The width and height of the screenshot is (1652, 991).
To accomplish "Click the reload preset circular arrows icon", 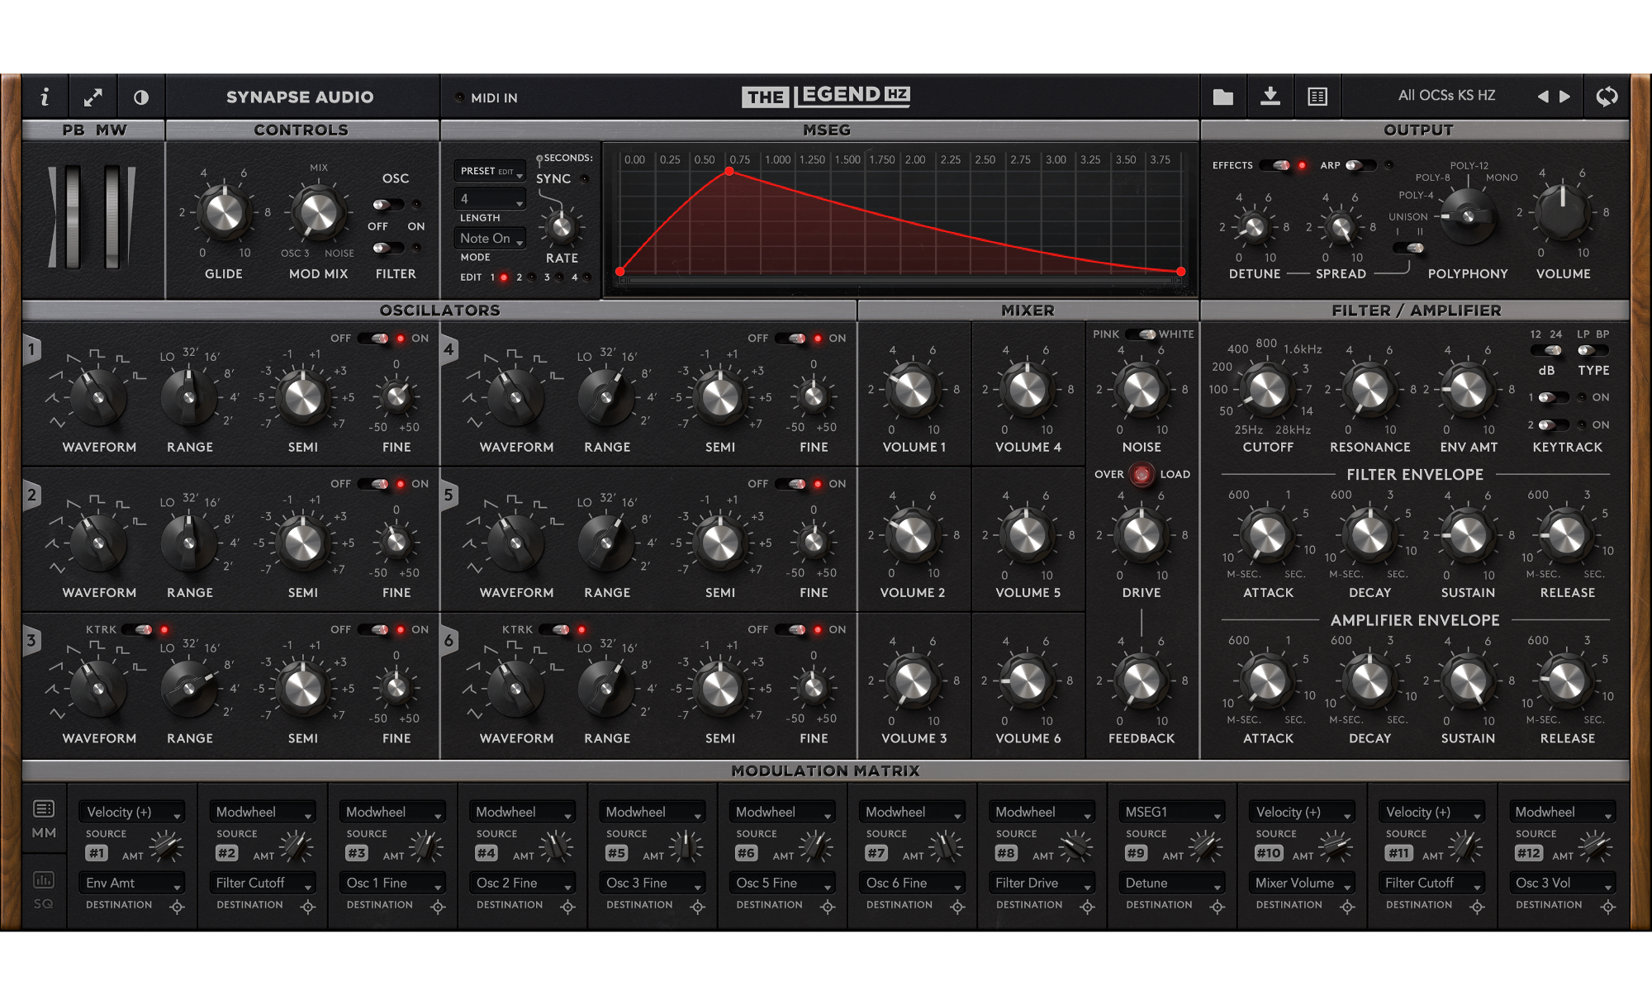I will click(1607, 97).
